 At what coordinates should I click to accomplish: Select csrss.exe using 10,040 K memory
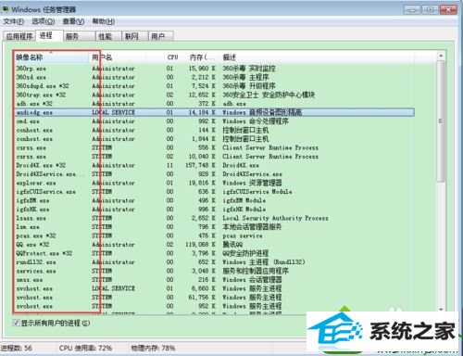pos(214,157)
